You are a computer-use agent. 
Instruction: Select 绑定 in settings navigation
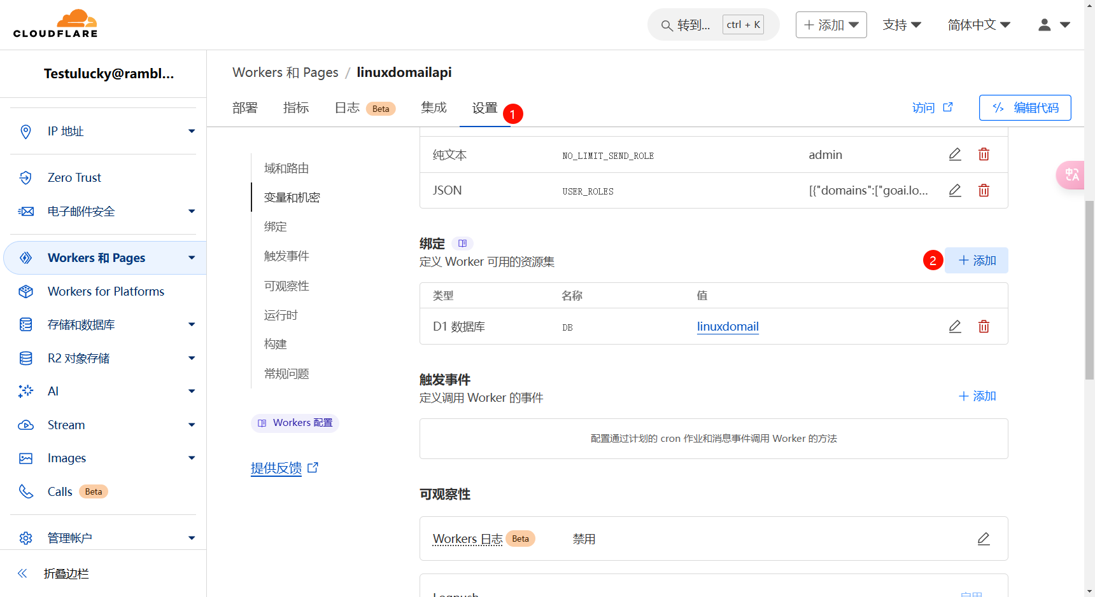[x=276, y=227]
